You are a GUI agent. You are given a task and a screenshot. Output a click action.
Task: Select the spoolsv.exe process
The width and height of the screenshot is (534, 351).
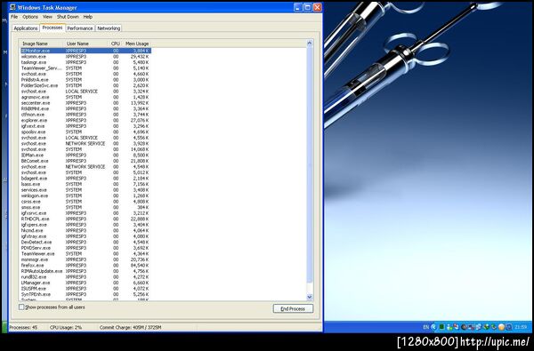coord(85,132)
